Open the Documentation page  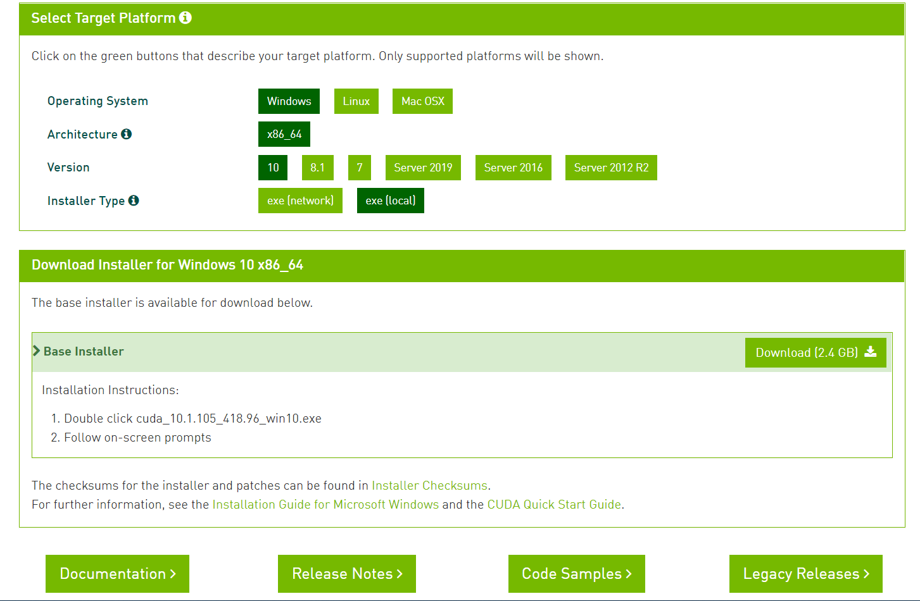coord(117,574)
